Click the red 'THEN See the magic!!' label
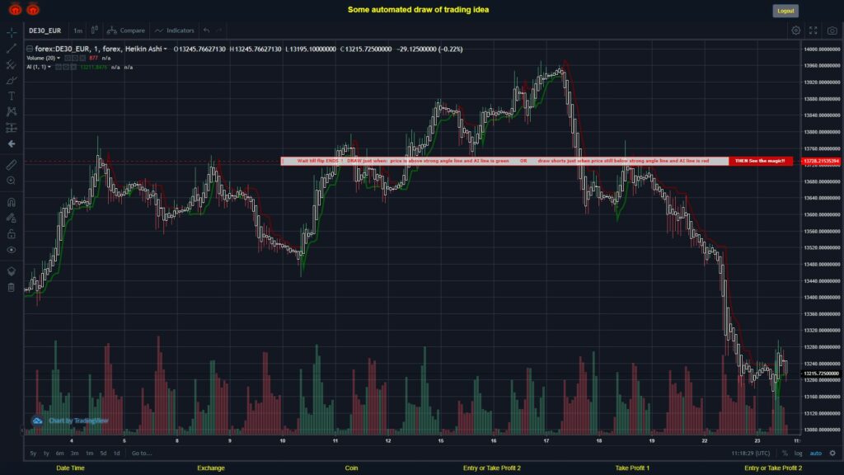The width and height of the screenshot is (844, 475). tap(760, 161)
